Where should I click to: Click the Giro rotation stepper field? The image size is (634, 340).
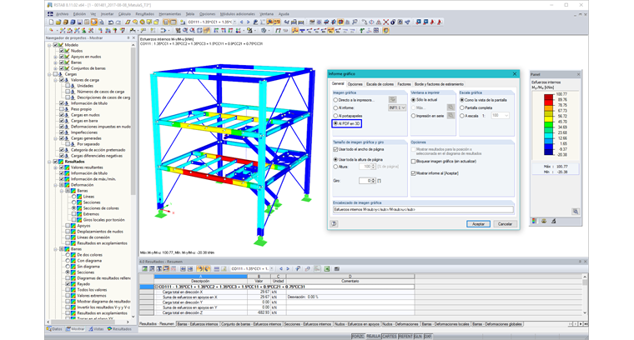pyautogui.click(x=367, y=181)
